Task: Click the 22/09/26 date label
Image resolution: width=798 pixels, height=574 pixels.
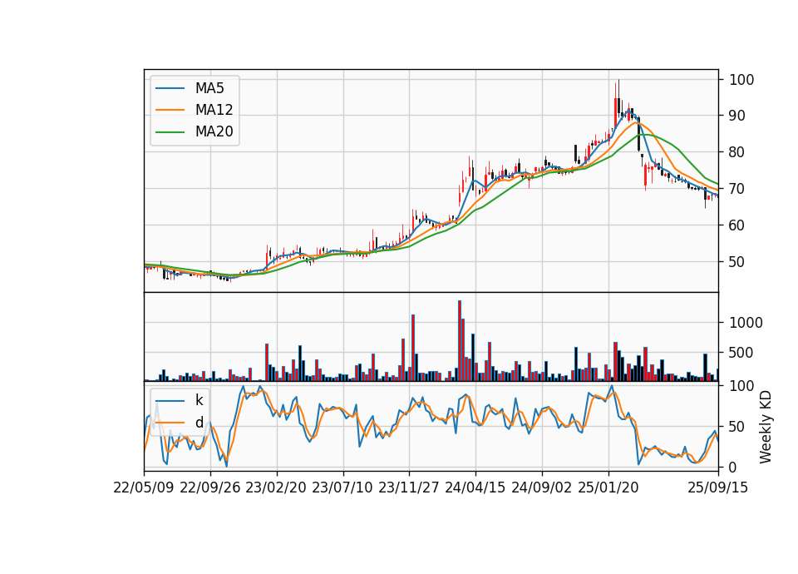Action: (x=210, y=487)
